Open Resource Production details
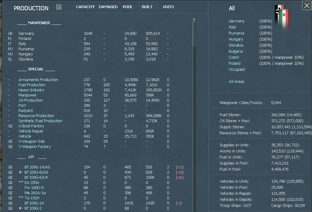Viewport: 312px width, 212px height. click(x=36, y=116)
